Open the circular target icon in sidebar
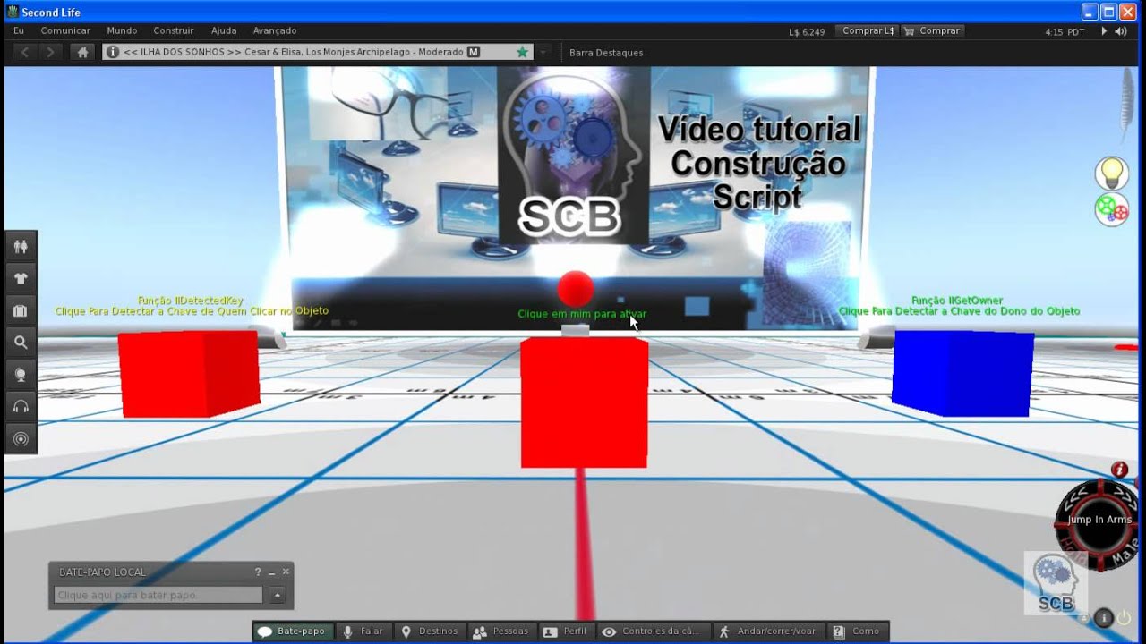The image size is (1146, 644). pos(21,438)
